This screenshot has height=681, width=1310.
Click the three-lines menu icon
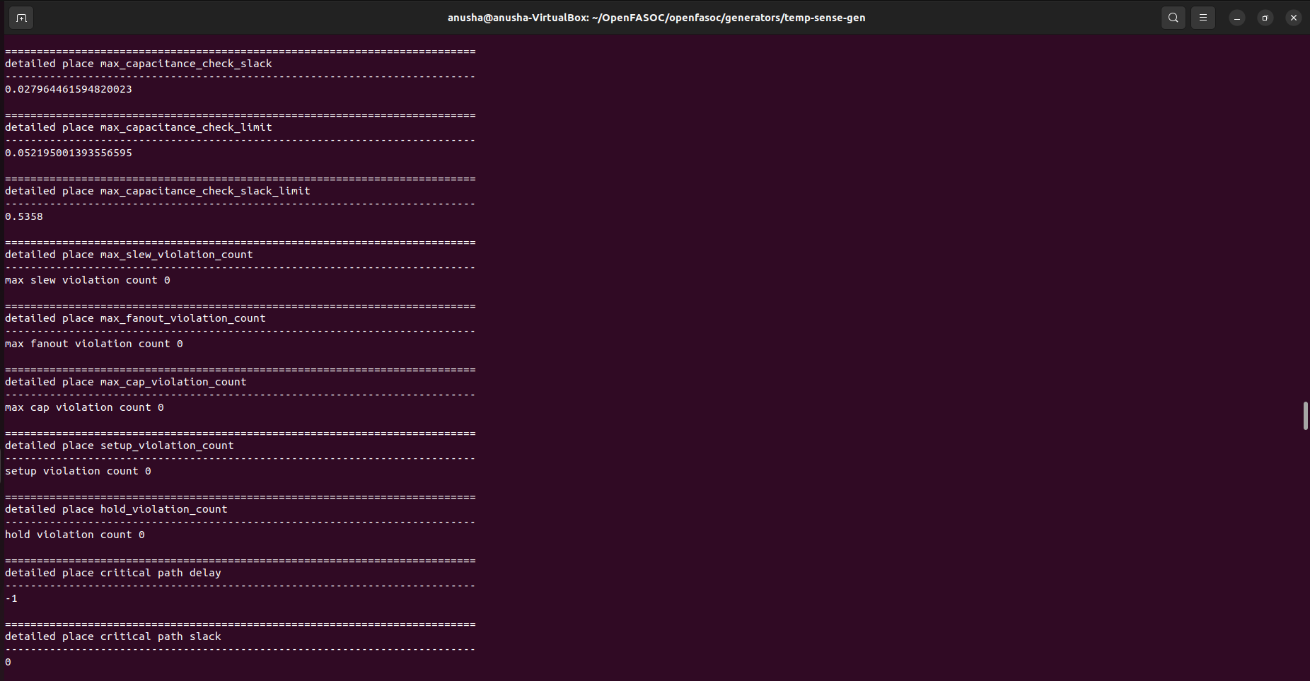pyautogui.click(x=1203, y=18)
